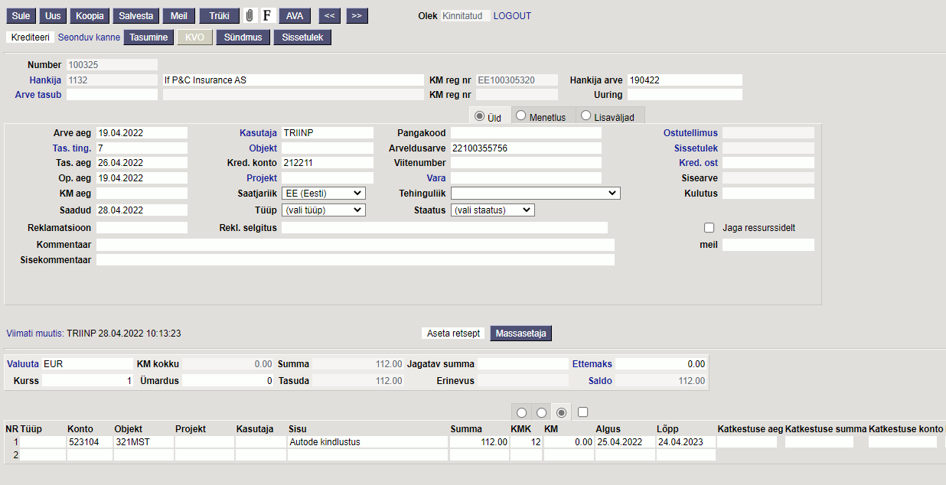Click the Valuuta link label
Image resolution: width=946 pixels, height=485 pixels.
[x=23, y=364]
